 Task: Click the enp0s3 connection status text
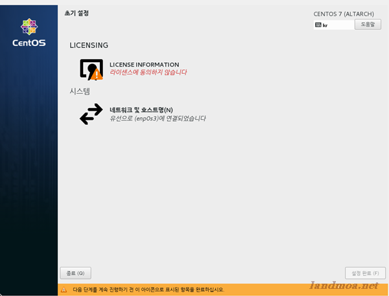(158, 119)
